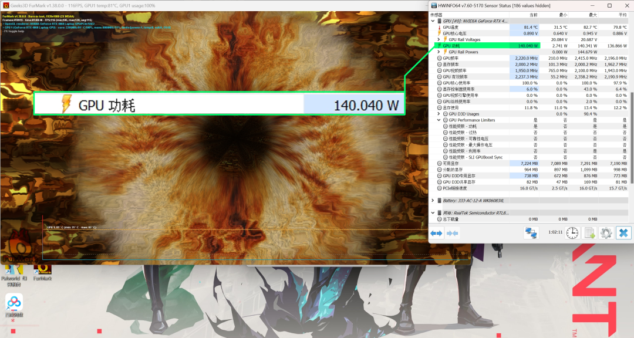Collapse the RealTek Semiconductor network group
The width and height of the screenshot is (634, 338).
pyautogui.click(x=433, y=212)
